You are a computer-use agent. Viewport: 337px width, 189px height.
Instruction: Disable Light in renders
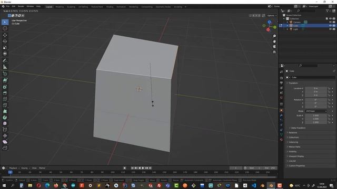point(334,29)
